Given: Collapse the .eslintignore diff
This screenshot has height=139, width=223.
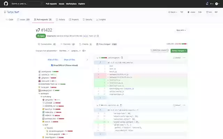Looking at the screenshot, I should (97, 58).
